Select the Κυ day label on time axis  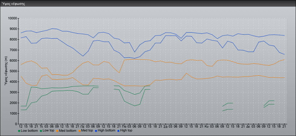click(206, 126)
